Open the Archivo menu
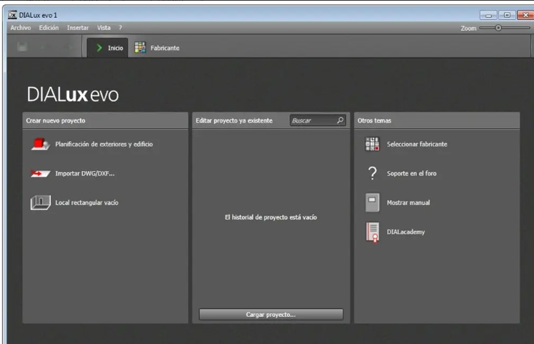The width and height of the screenshot is (534, 344). (x=21, y=28)
